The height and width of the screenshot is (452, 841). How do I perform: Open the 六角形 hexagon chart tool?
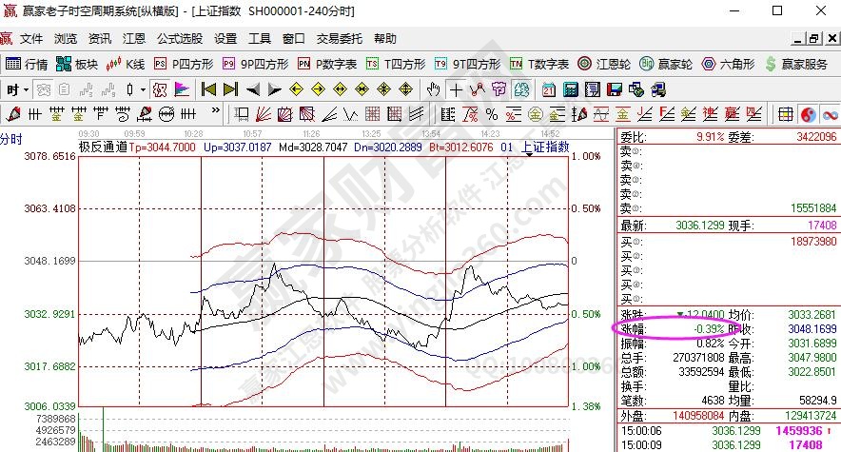[728, 64]
